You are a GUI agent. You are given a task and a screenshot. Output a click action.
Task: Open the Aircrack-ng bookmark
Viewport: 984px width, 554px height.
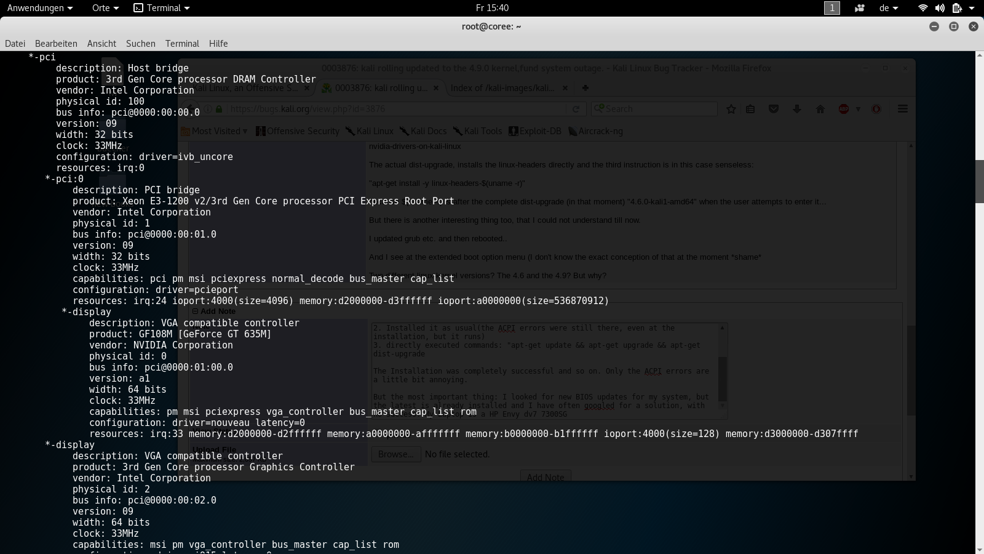point(595,131)
